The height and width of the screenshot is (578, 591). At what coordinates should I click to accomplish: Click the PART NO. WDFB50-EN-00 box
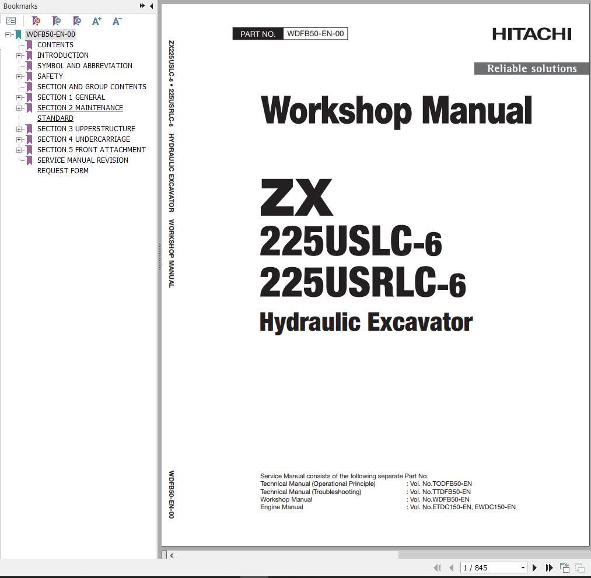[x=290, y=33]
